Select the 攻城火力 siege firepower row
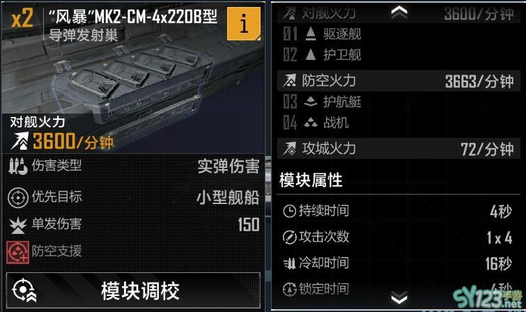The width and height of the screenshot is (526, 312). 399,148
